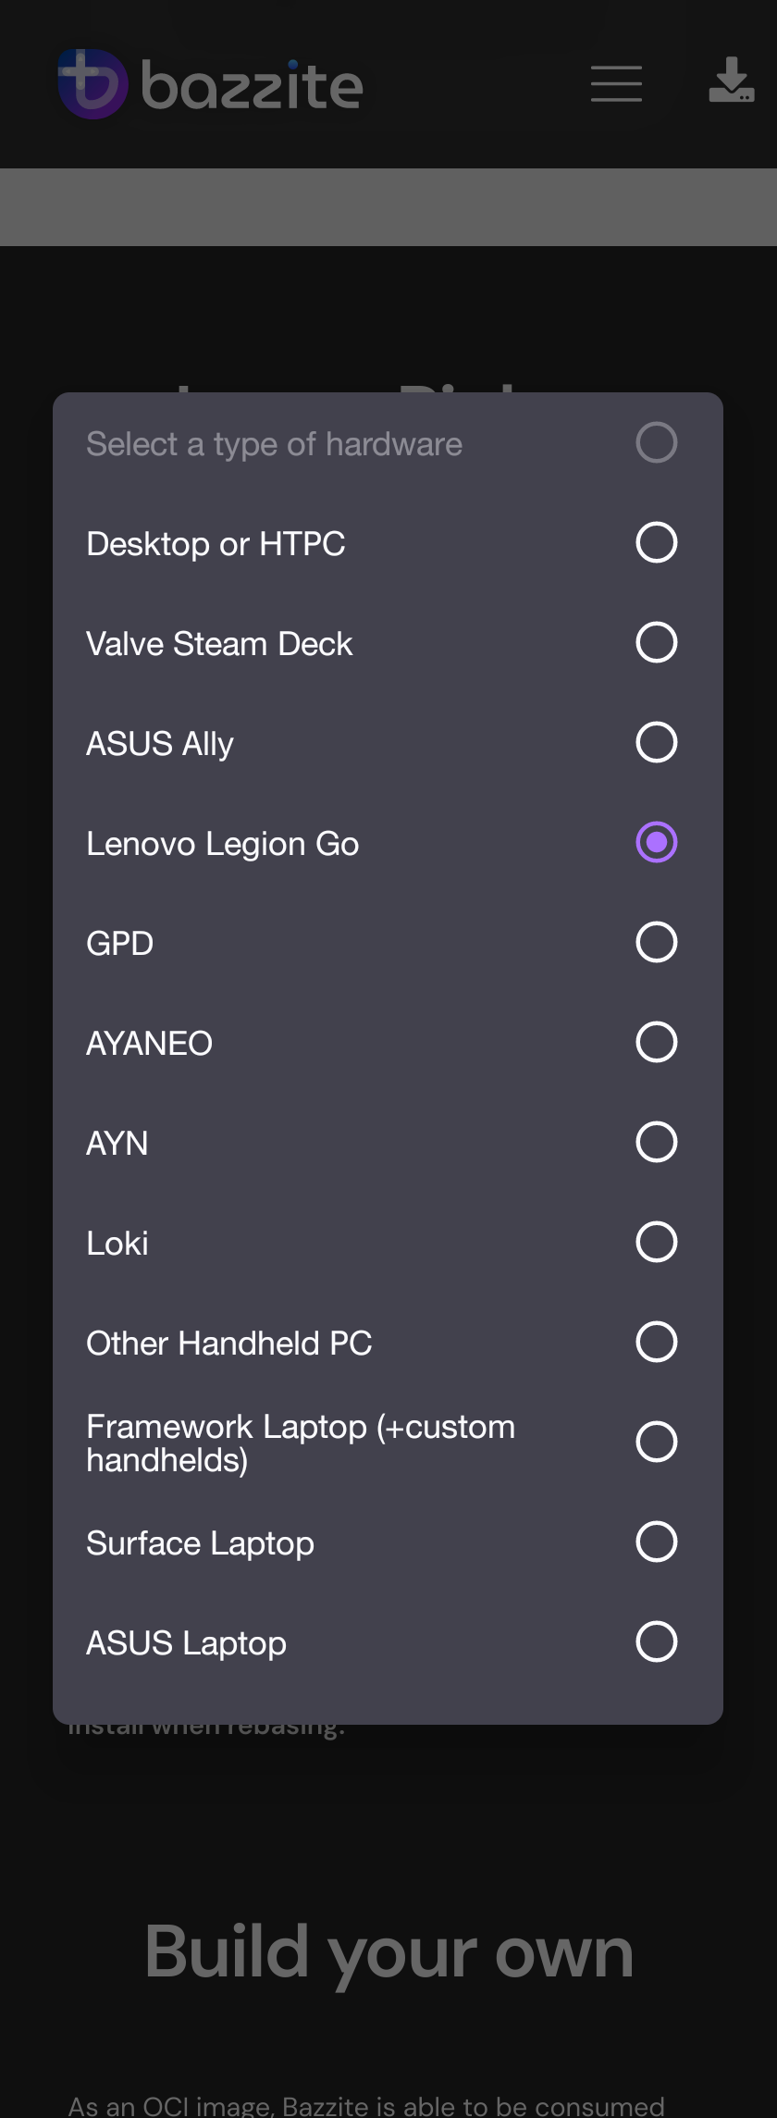Open the navigation hamburger menu
Screen dimensions: 777x2118
pos(615,83)
